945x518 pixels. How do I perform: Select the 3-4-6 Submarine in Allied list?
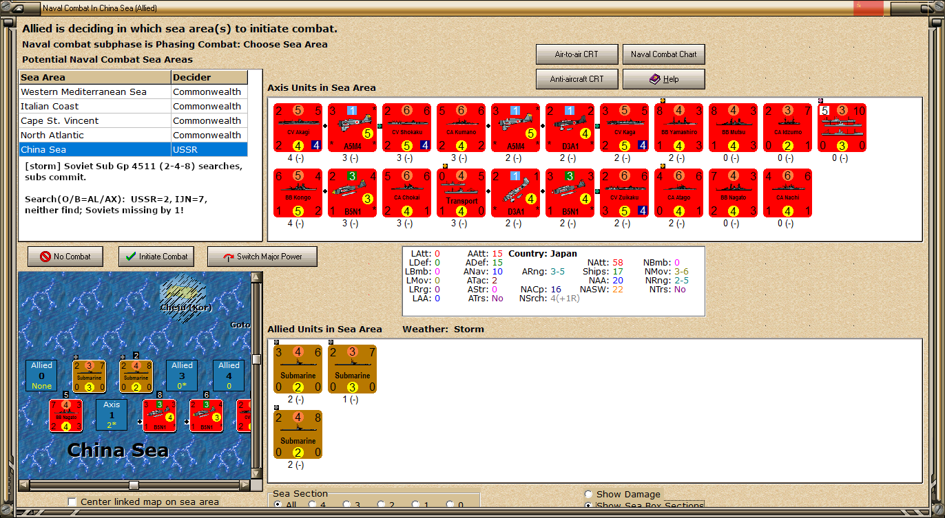(298, 369)
